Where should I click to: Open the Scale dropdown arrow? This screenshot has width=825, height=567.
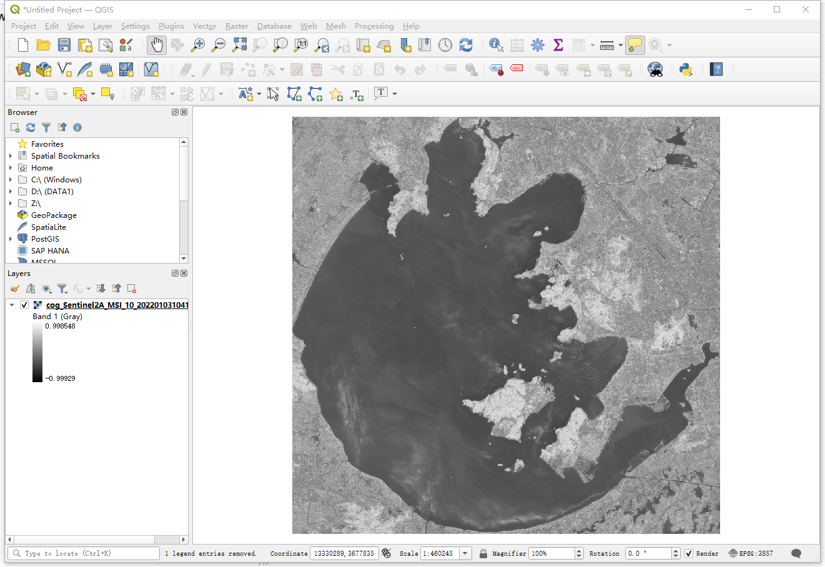pyautogui.click(x=465, y=553)
